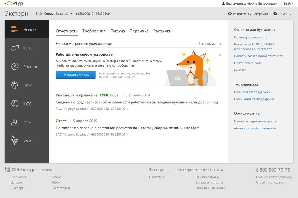
Task: Open Абонентское обслуживание link
Action: [x=255, y=128]
